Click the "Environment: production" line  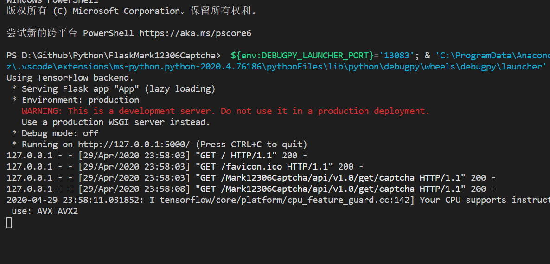pyautogui.click(x=80, y=100)
